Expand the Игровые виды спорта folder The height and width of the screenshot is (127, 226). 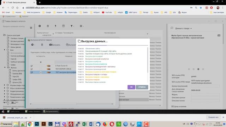5,85
